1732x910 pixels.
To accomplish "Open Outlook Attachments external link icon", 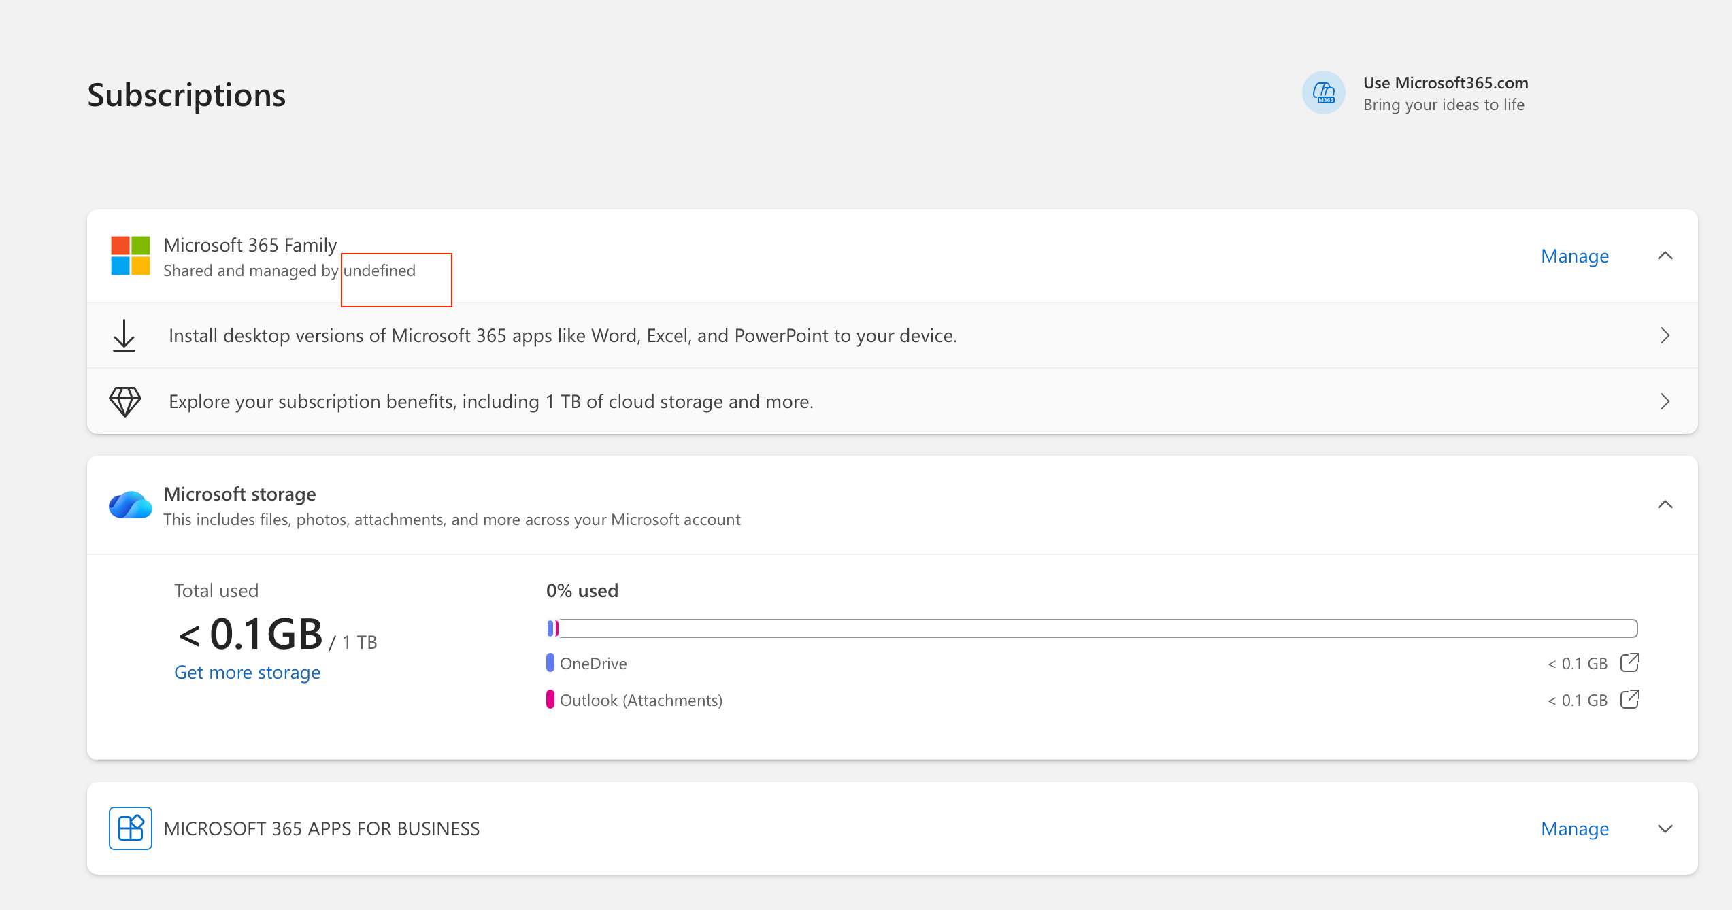I will (x=1630, y=699).
